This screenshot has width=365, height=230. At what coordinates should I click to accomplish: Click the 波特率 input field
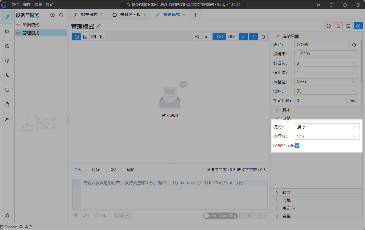326,54
